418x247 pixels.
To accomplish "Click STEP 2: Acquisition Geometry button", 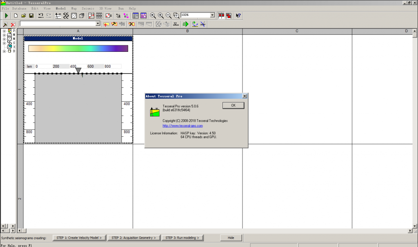I will pyautogui.click(x=133, y=238).
